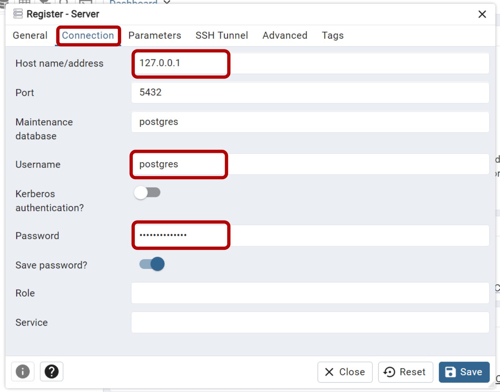
Task: Open help via question mark icon
Action: (52, 371)
